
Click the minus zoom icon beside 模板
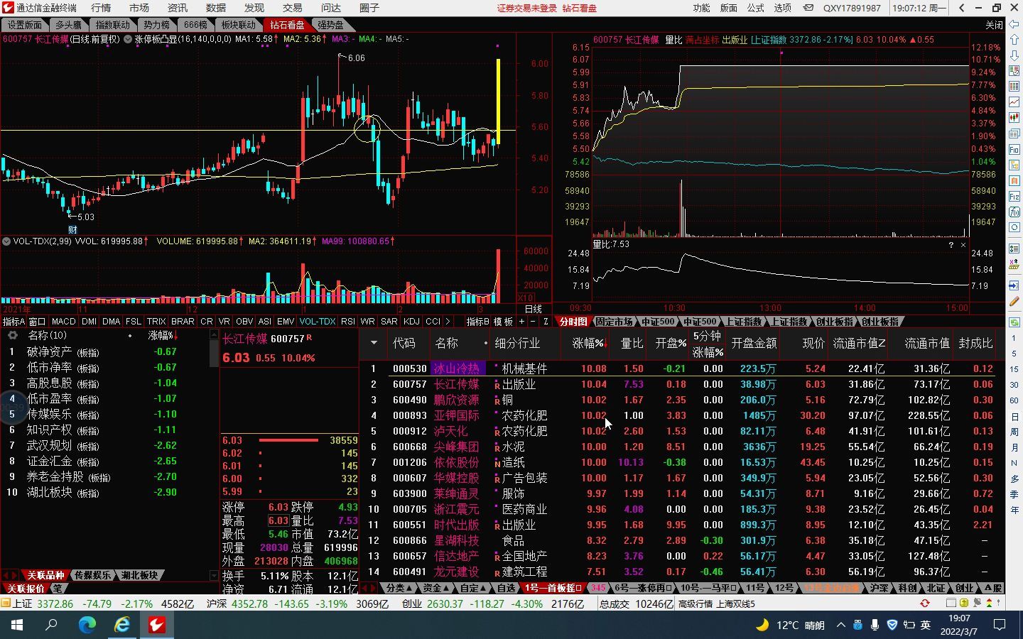533,321
